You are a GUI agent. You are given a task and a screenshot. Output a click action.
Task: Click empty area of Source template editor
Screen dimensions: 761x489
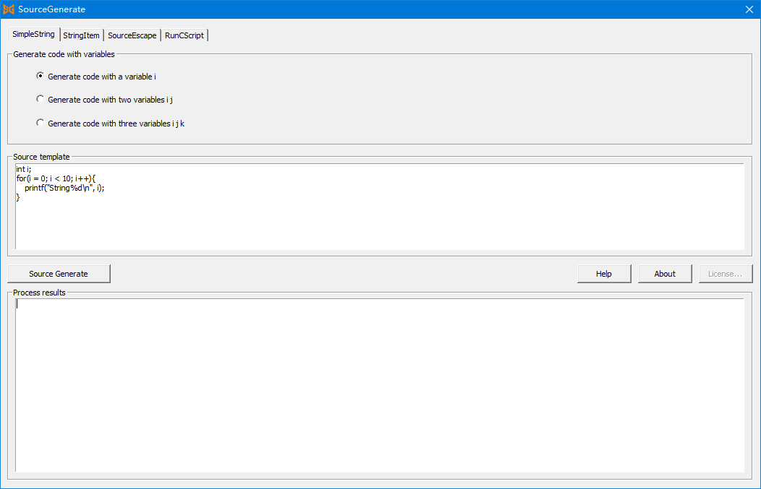pyautogui.click(x=379, y=225)
